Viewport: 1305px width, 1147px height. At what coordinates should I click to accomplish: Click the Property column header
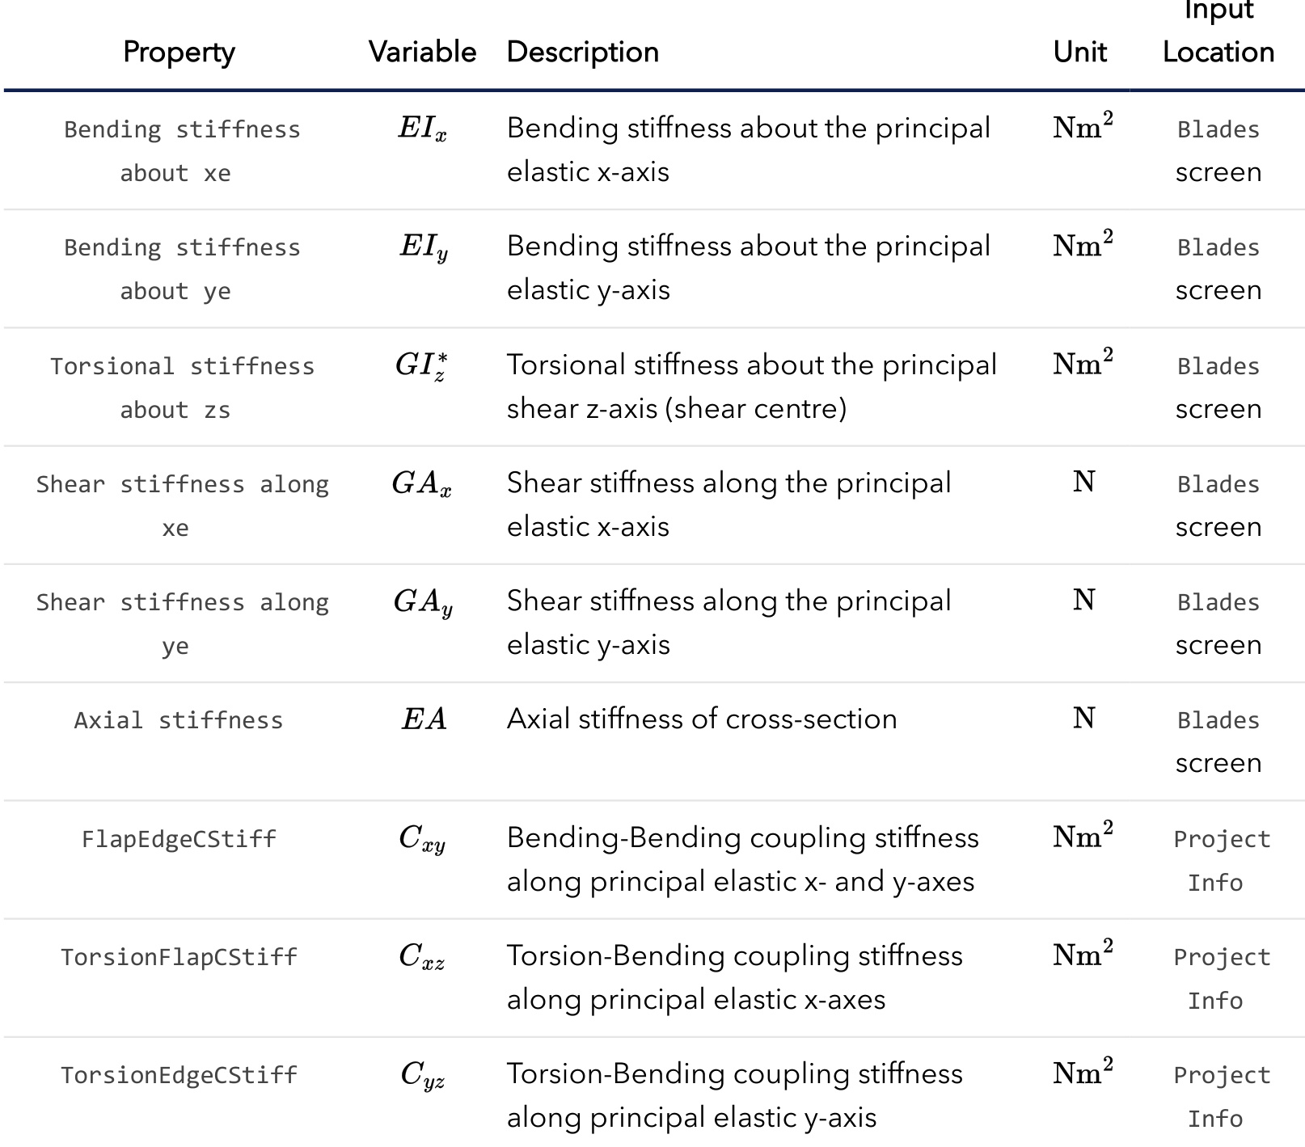tap(179, 53)
